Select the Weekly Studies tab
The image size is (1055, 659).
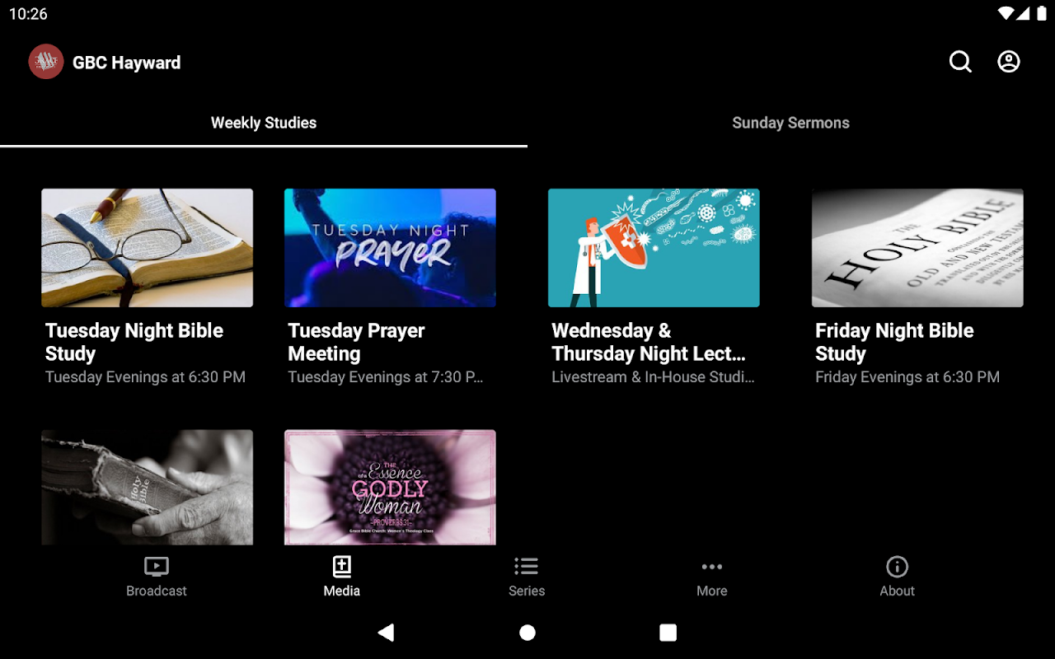(x=264, y=123)
